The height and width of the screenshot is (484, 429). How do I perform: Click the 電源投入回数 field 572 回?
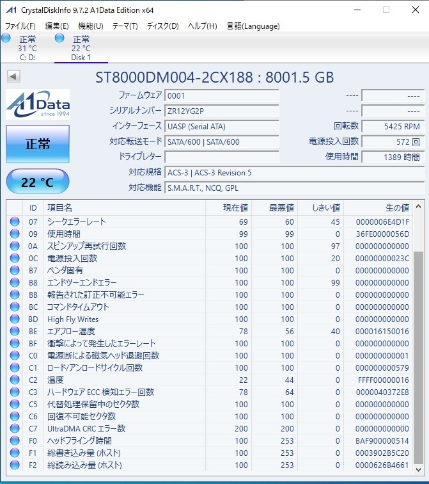[393, 142]
